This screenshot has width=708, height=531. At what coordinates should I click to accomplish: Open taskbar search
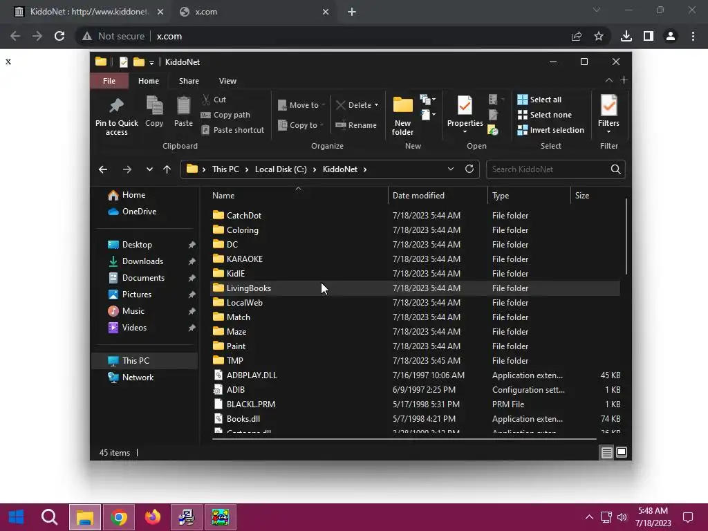49,517
